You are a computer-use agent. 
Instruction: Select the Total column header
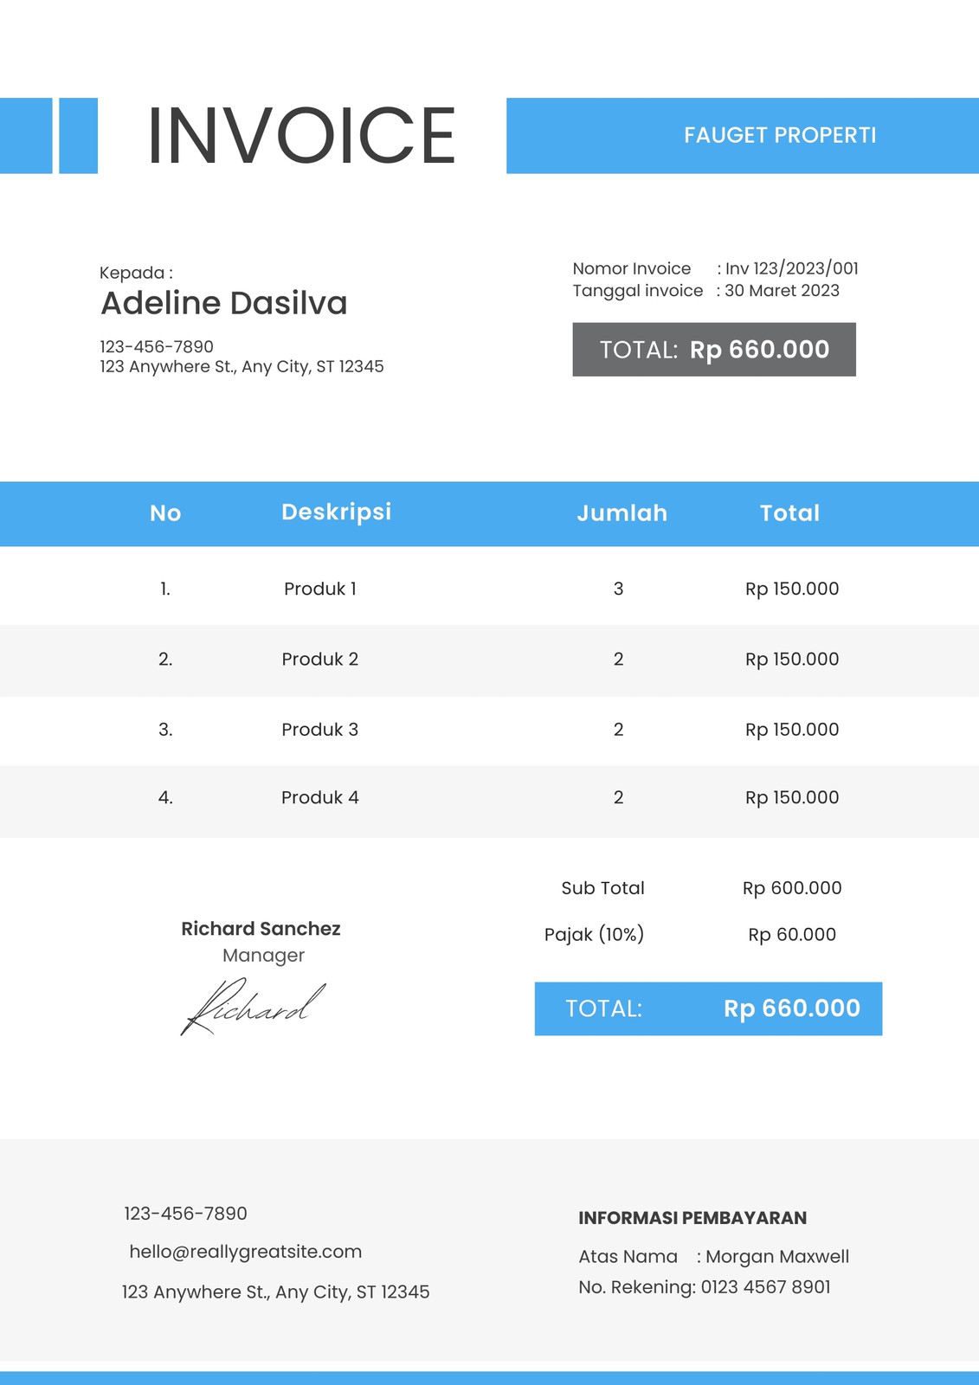(789, 512)
